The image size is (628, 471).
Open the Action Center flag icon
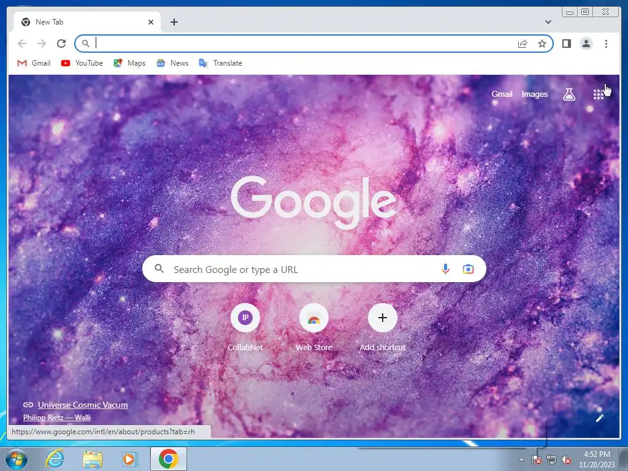tap(536, 460)
